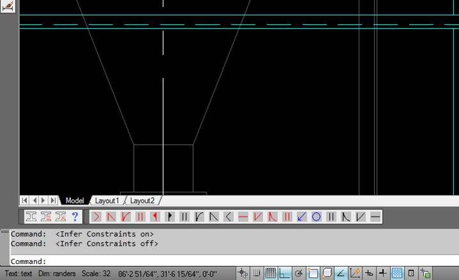Click the black filled curved N icon

coord(346,217)
